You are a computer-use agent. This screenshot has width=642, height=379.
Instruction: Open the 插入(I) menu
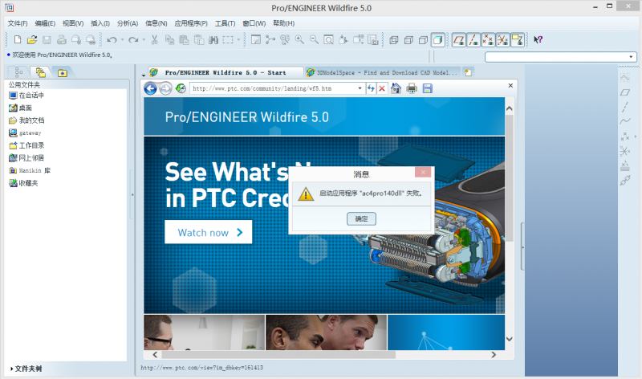pos(100,23)
